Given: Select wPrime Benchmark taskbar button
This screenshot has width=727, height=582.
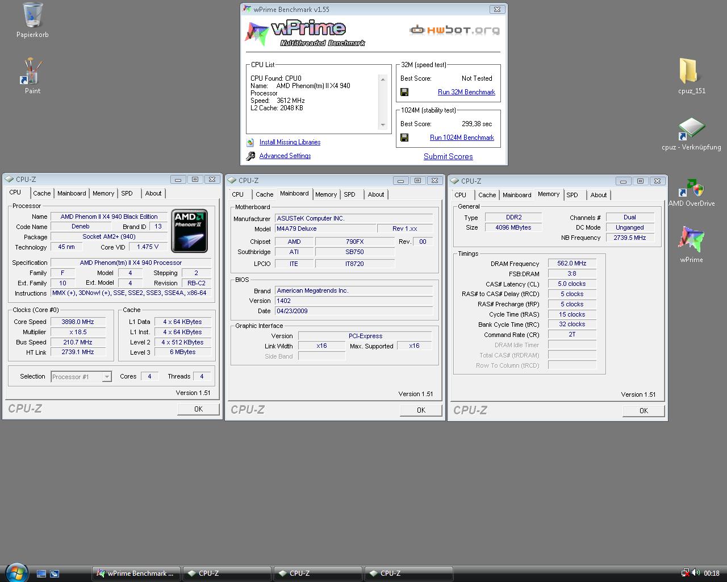Looking at the screenshot, I should click(x=136, y=573).
